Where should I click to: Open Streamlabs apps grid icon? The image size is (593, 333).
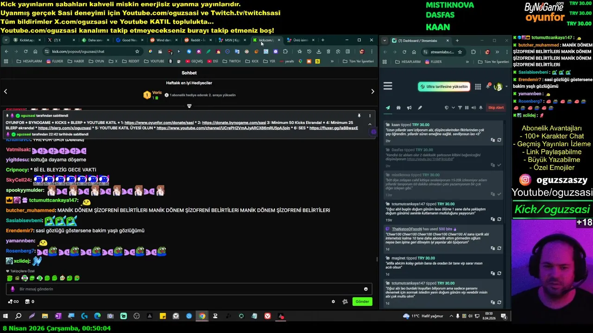(478, 86)
